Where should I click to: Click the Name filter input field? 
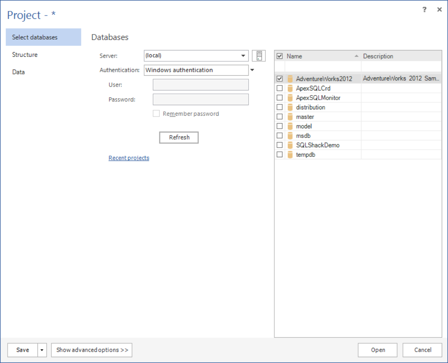pos(323,67)
